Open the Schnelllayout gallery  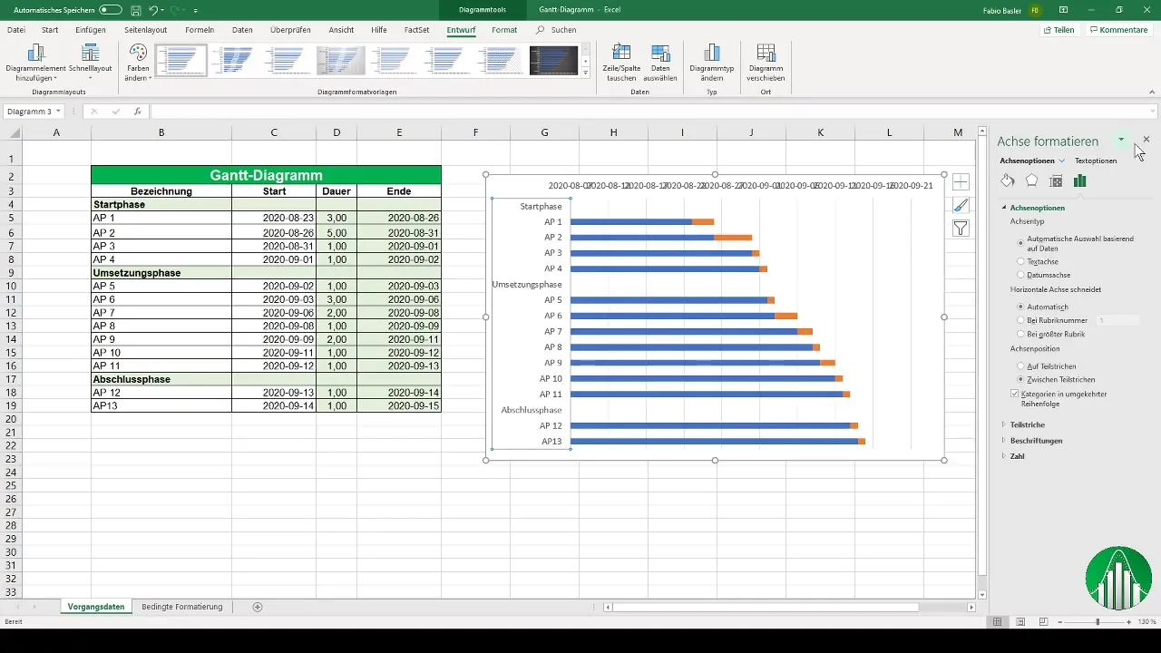click(90, 62)
